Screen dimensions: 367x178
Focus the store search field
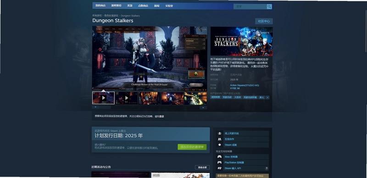[x=250, y=6]
